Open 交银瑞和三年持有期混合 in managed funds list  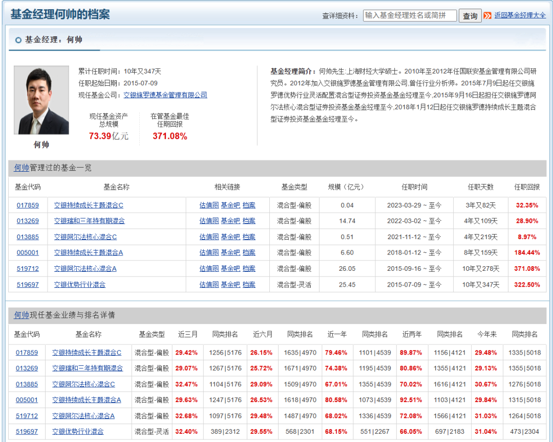click(89, 221)
